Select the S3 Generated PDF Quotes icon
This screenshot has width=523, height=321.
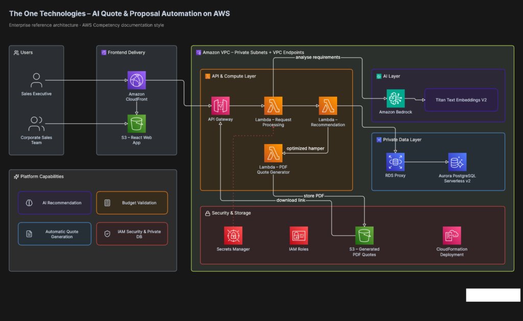[364, 236]
